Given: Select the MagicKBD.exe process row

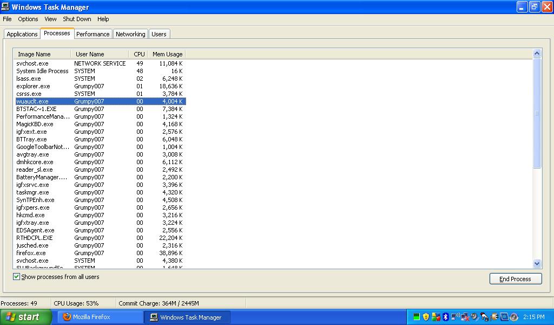Looking at the screenshot, I should 100,124.
